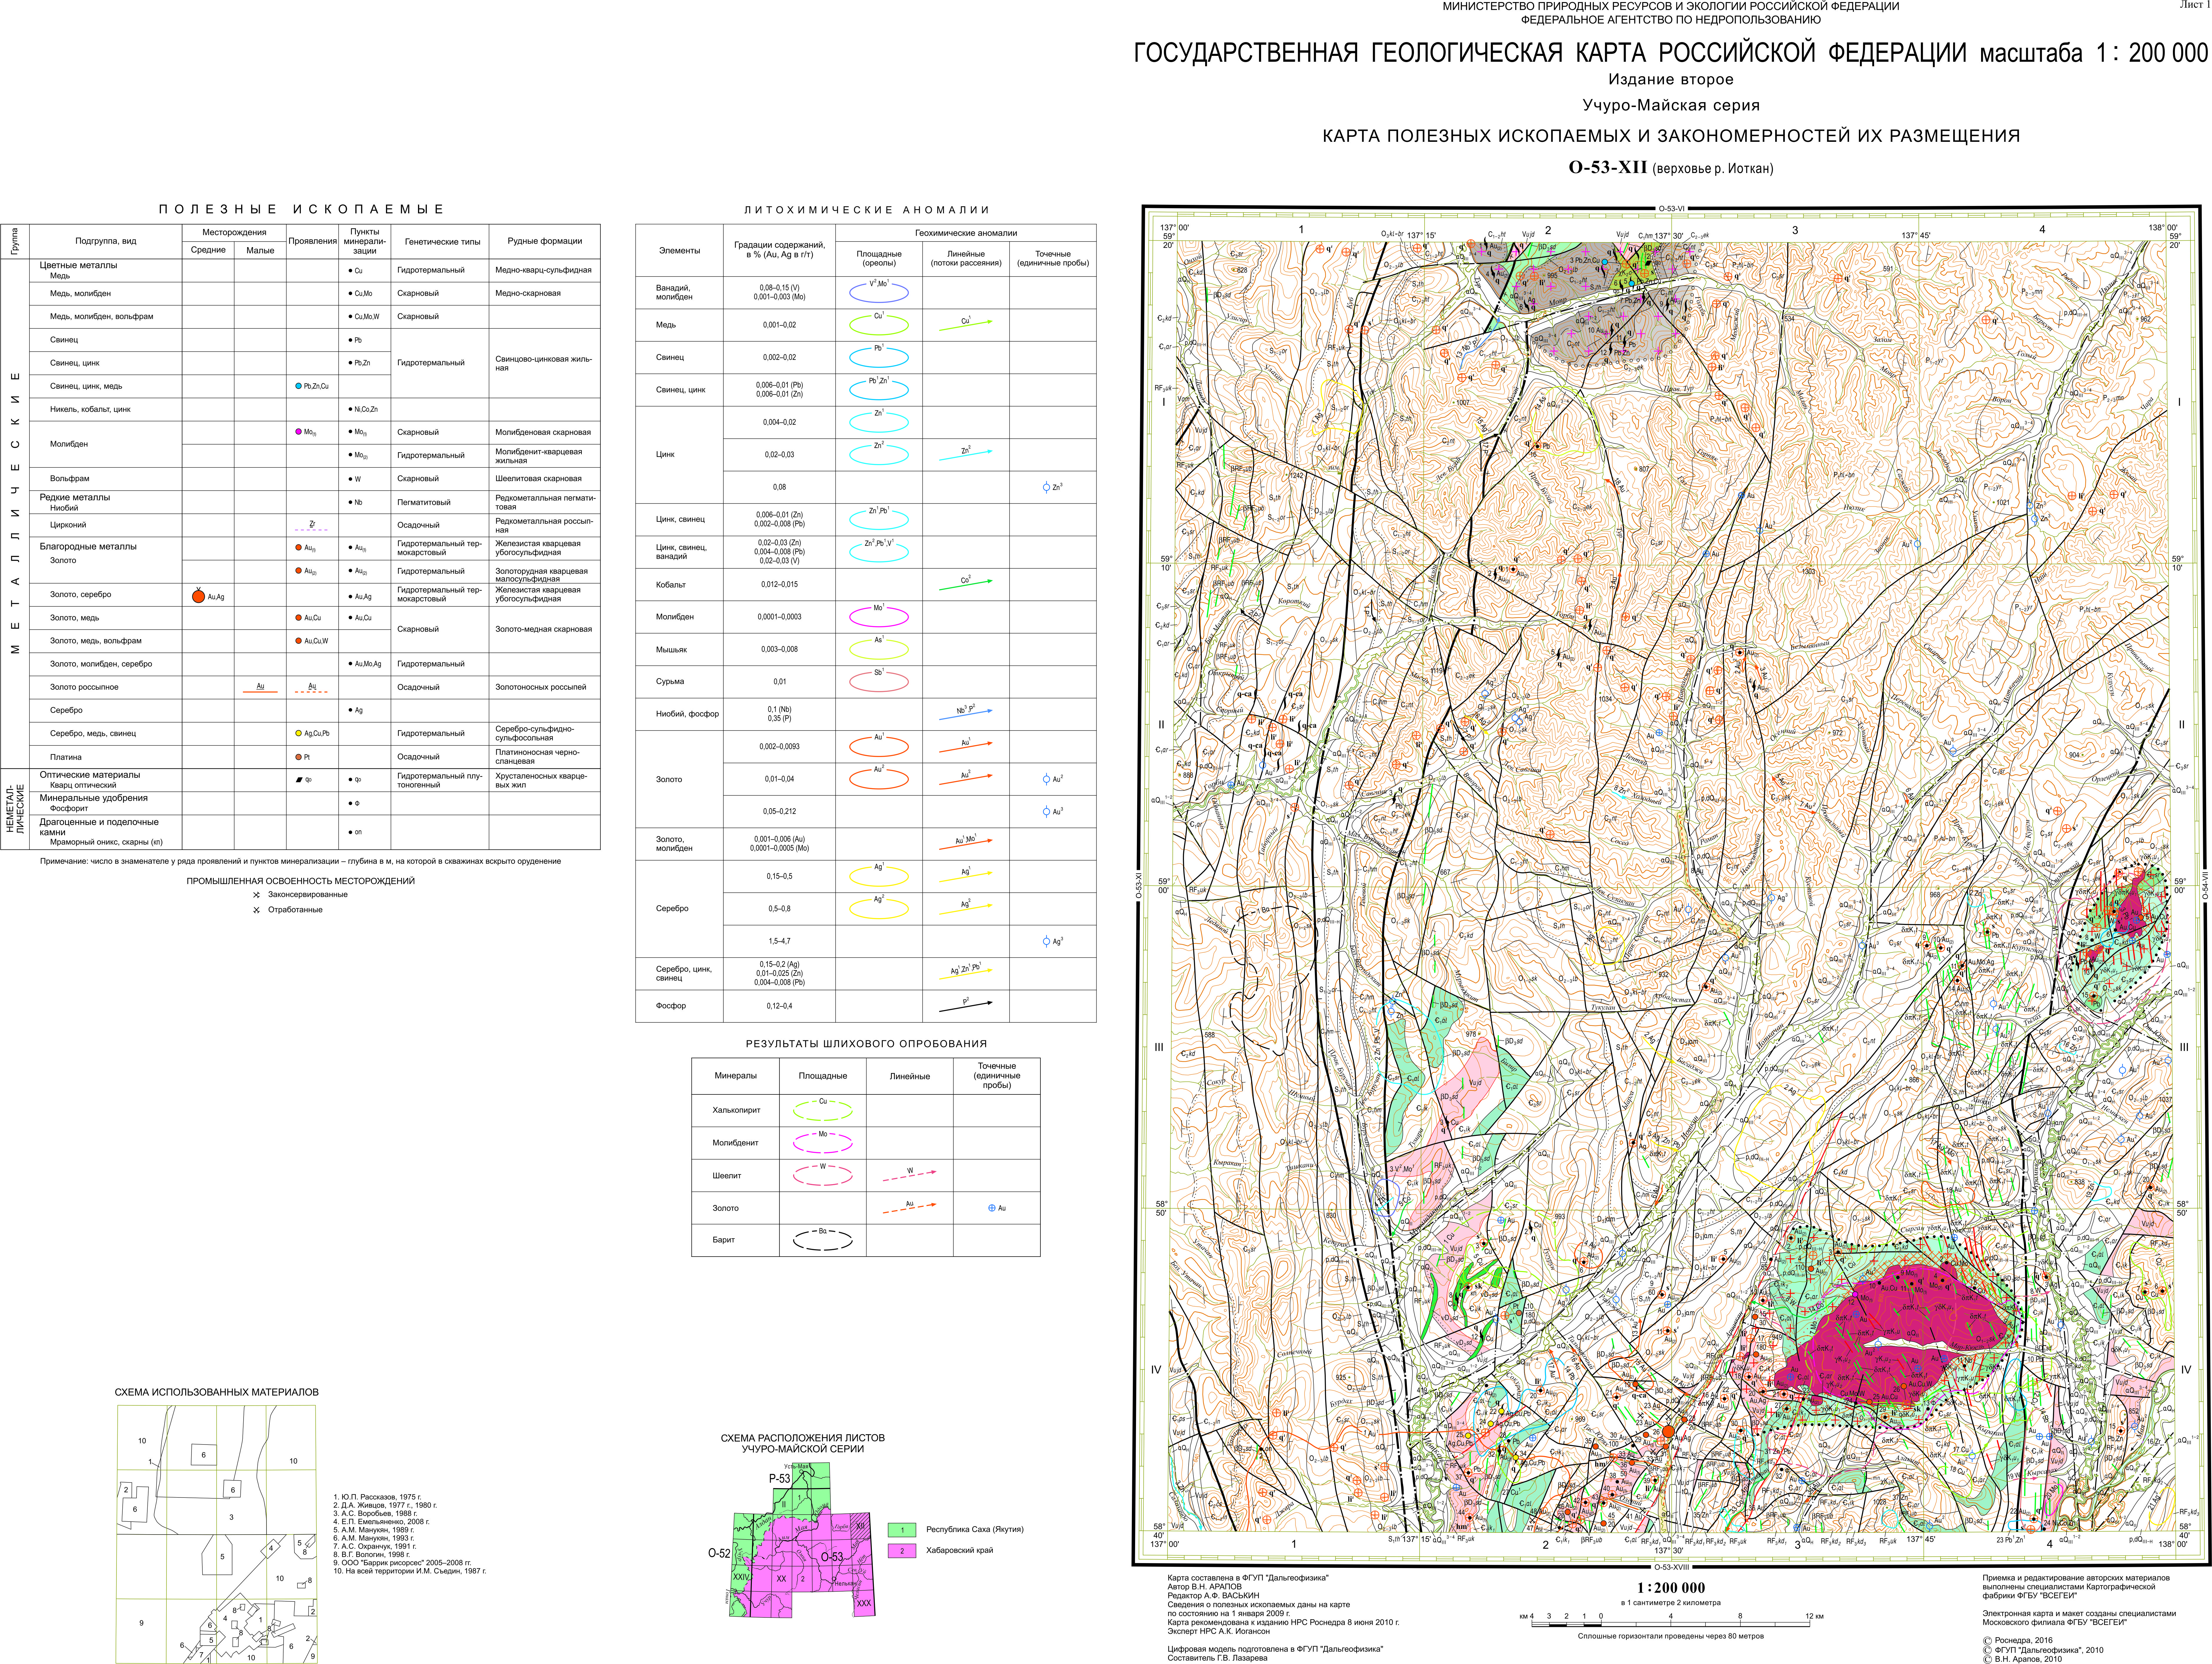This screenshot has height=1664, width=2212.
Task: Click the 'O-52' label on the index map
Action: point(719,1553)
